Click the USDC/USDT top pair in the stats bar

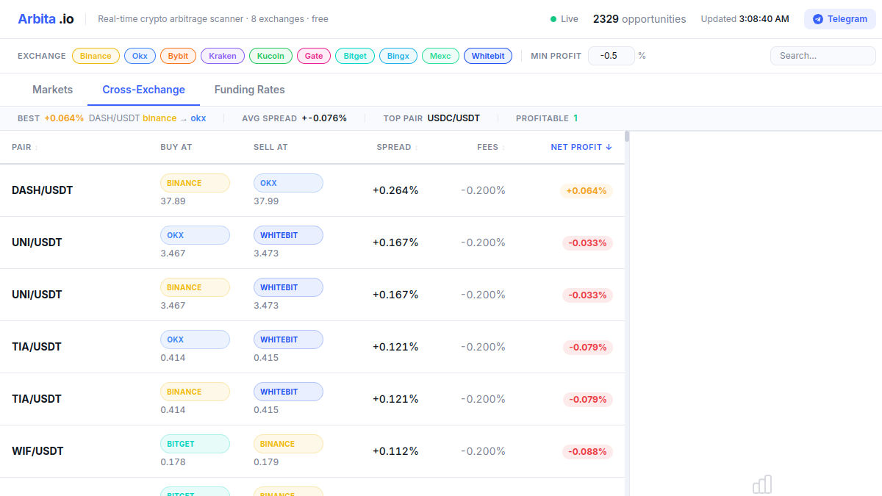pos(453,118)
